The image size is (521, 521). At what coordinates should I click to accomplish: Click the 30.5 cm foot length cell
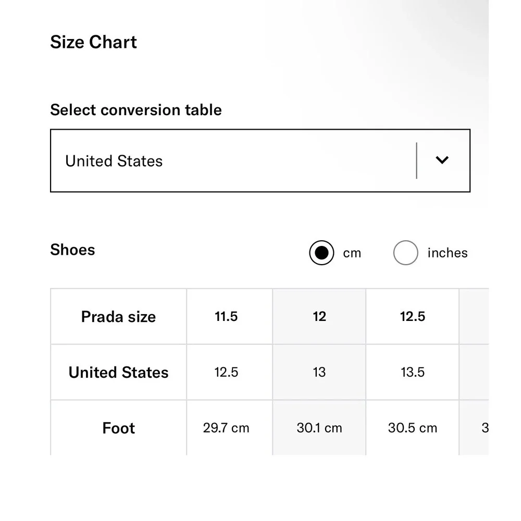coord(412,428)
